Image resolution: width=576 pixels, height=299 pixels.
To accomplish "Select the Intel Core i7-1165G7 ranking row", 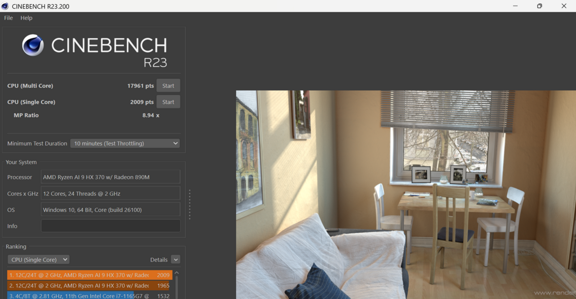I will coord(90,296).
